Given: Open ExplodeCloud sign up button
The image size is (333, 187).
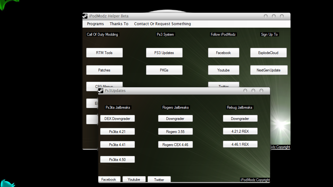Looking at the screenshot, I should 269,52.
